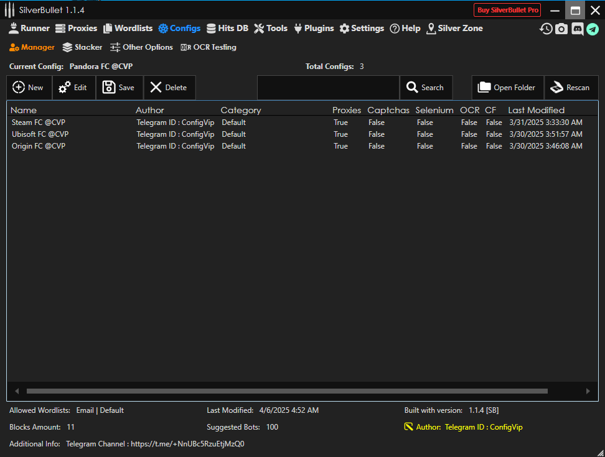Open Other Options sub-tab
605x457 pixels.
(x=141, y=47)
